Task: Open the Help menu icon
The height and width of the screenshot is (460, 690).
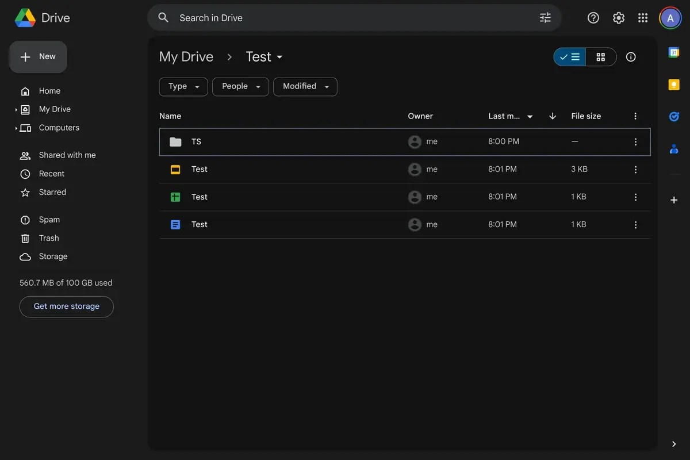Action: (x=593, y=17)
